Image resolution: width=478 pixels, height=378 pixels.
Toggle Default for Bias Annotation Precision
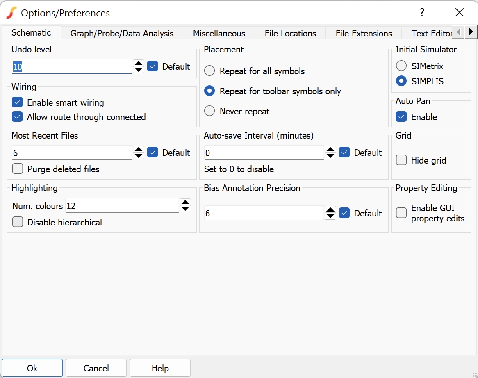(344, 213)
